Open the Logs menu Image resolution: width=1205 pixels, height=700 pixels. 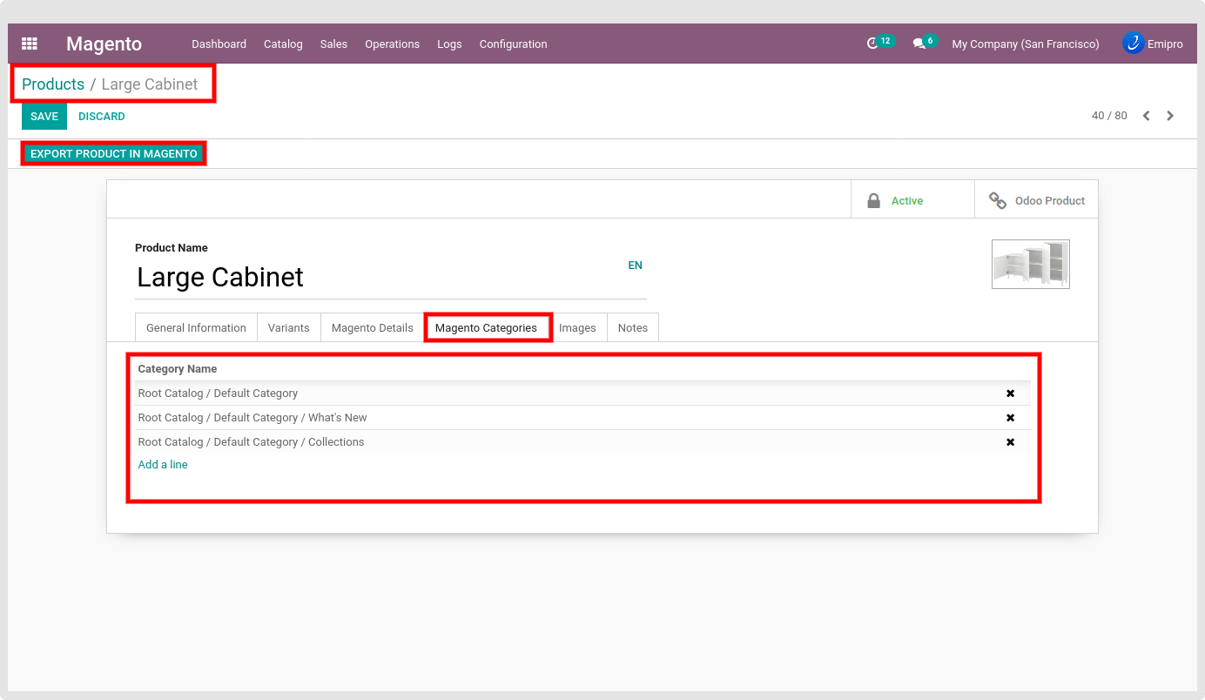449,44
